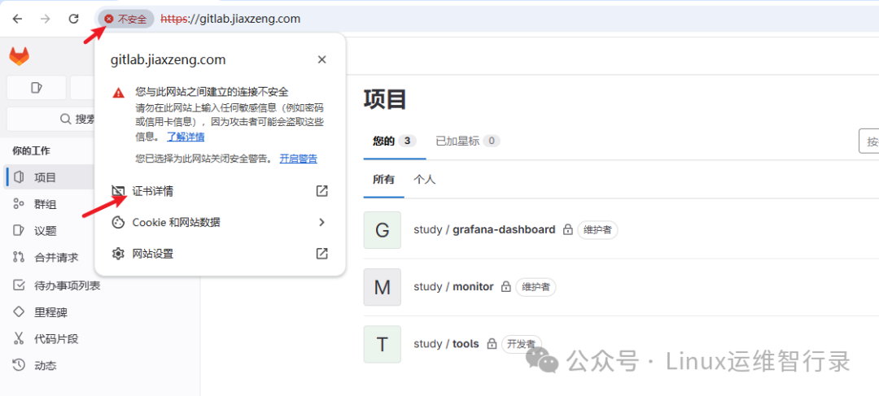Click the M avatar of monitor
Image resolution: width=879 pixels, height=396 pixels.
pyautogui.click(x=383, y=287)
